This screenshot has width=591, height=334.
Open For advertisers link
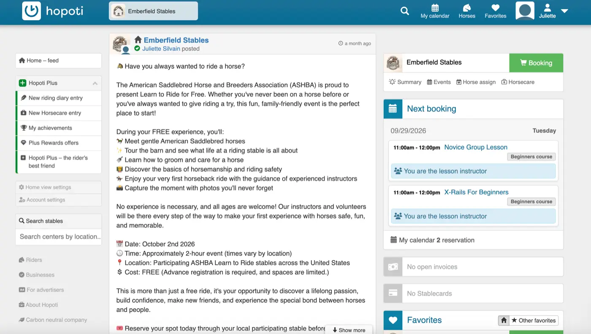pyautogui.click(x=41, y=290)
